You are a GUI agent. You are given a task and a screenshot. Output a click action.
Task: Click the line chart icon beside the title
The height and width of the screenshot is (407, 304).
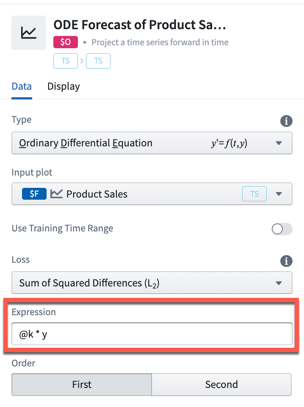tap(29, 33)
